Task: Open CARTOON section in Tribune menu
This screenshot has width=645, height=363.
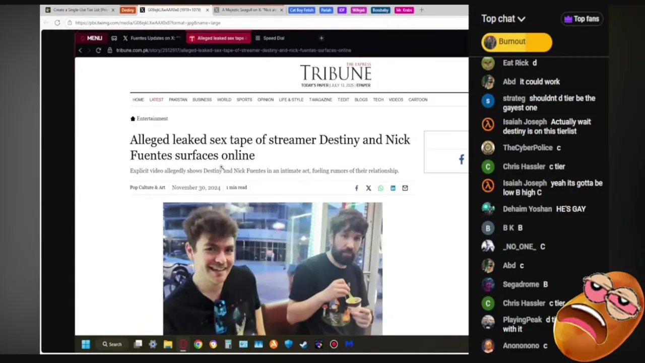Action: 418,100
